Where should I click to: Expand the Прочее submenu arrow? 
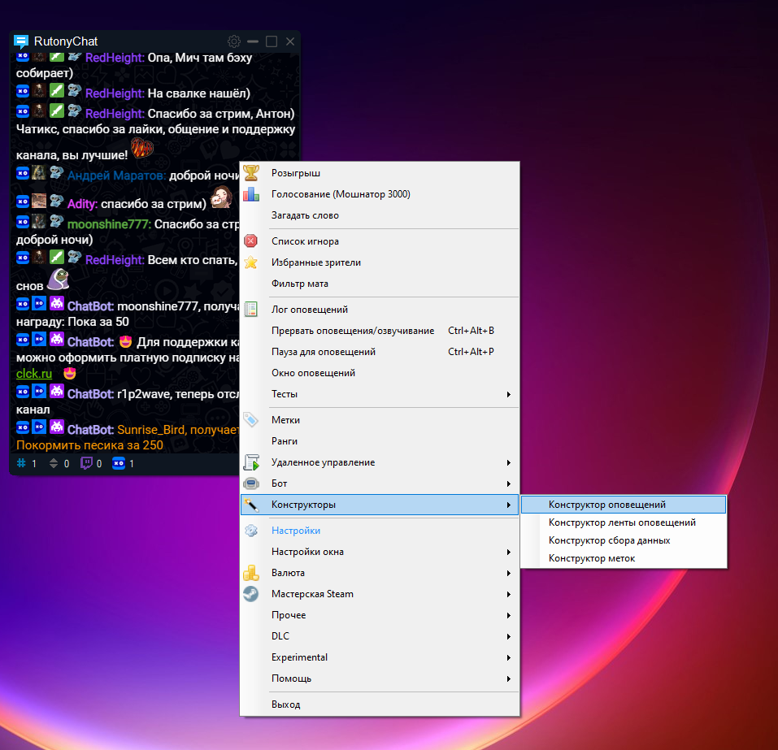(509, 615)
